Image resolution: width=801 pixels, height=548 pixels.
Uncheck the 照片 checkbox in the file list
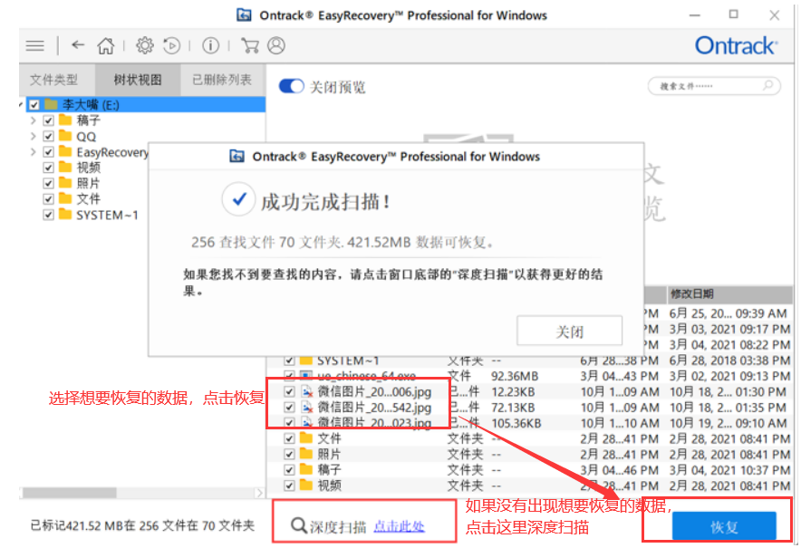click(x=289, y=454)
